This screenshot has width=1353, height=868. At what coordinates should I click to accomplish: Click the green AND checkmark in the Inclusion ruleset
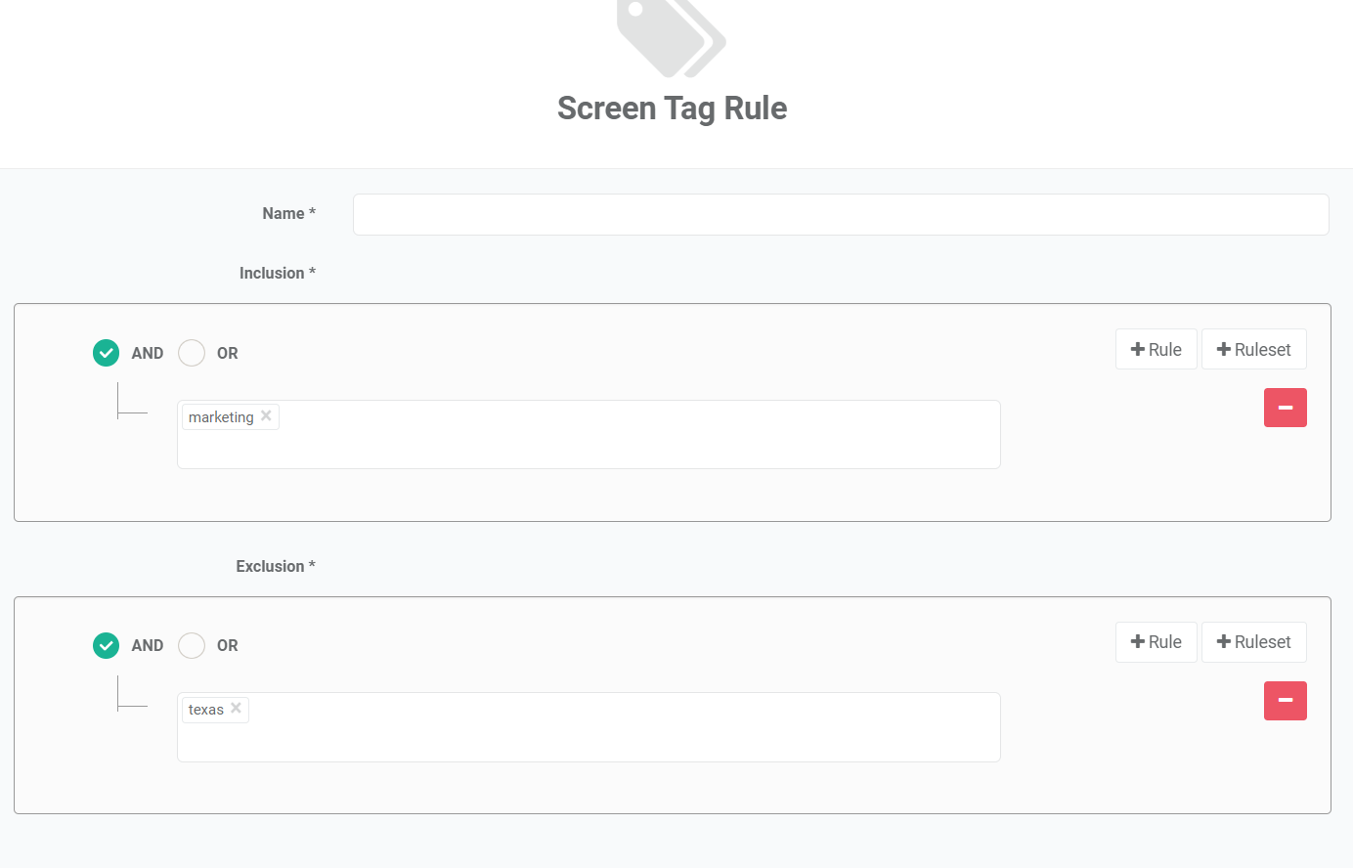(106, 353)
